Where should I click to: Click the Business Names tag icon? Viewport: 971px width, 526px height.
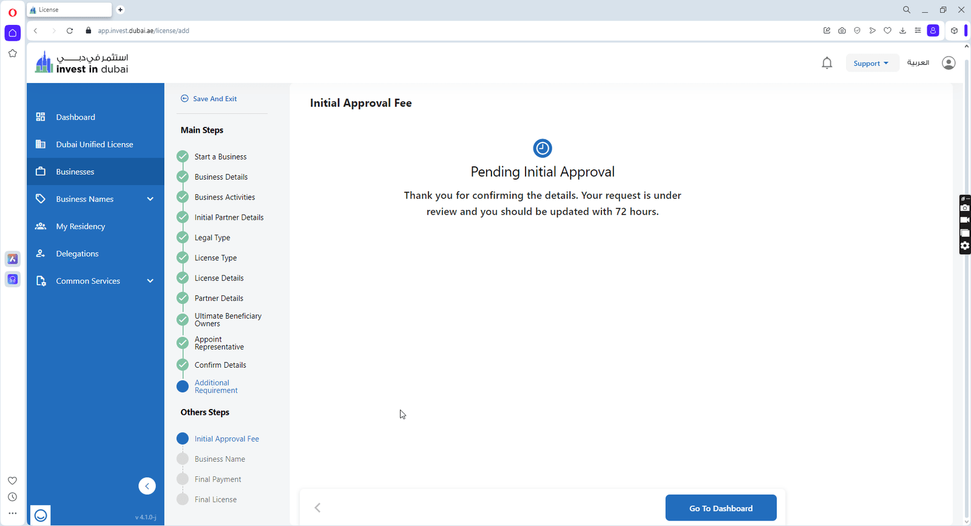point(41,199)
